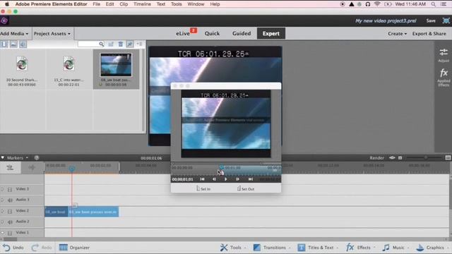The image size is (452, 254).
Task: Click Audio 2 speaker icon
Action: [x=10, y=222]
